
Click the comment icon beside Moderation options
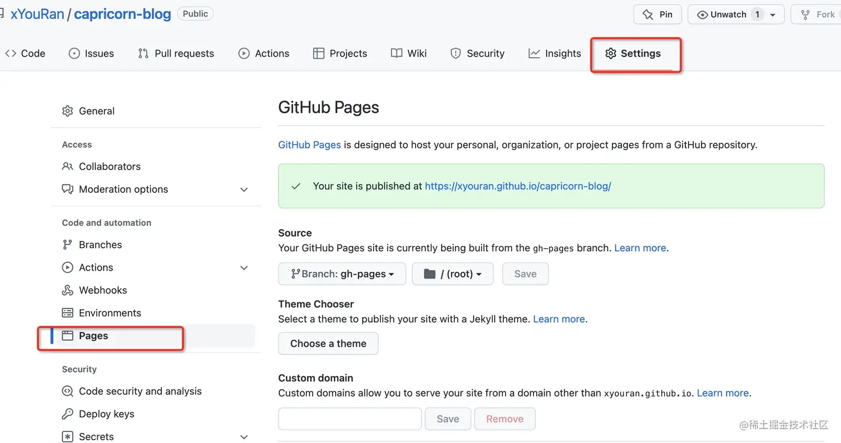click(67, 189)
